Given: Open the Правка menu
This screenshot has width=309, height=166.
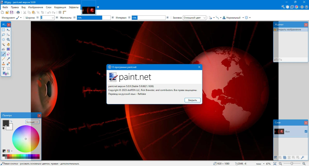Looking at the screenshot, I should (15, 7).
